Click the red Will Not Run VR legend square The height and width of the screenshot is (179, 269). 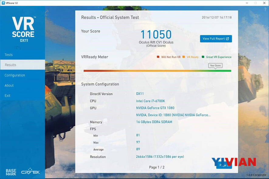coord(158,57)
